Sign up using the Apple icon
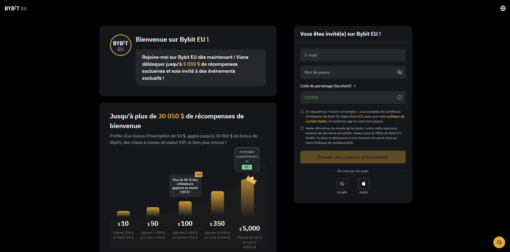Screen dimensions: 510x252 363,183
